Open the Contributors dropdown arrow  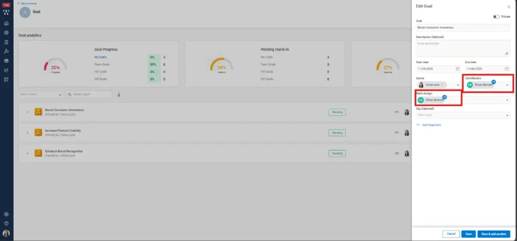[507, 85]
